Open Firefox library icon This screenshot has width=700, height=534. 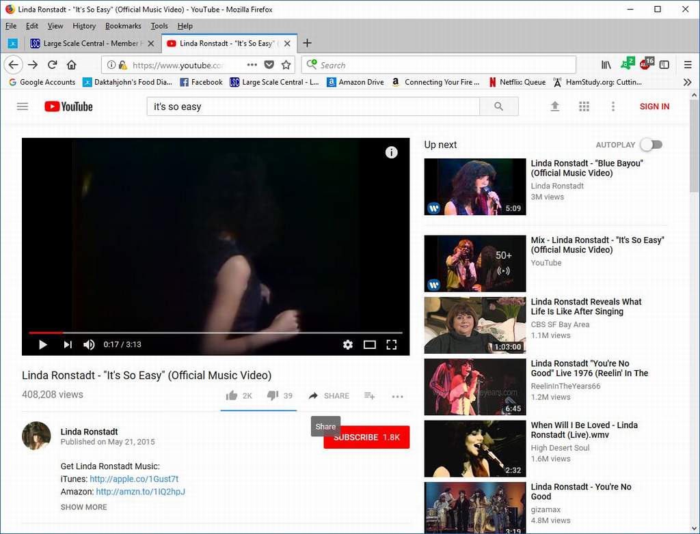pos(606,65)
